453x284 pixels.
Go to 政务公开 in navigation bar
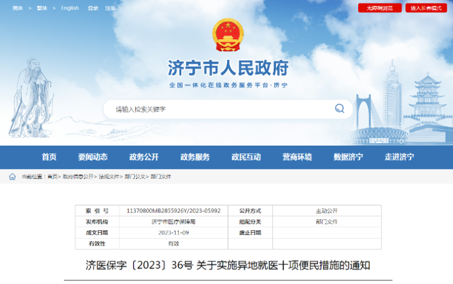pyautogui.click(x=144, y=157)
